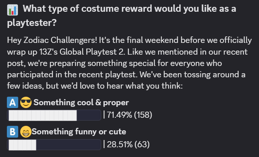This screenshot has width=259, height=157.
Task: Click the option A progress bar
Action: tap(54, 115)
